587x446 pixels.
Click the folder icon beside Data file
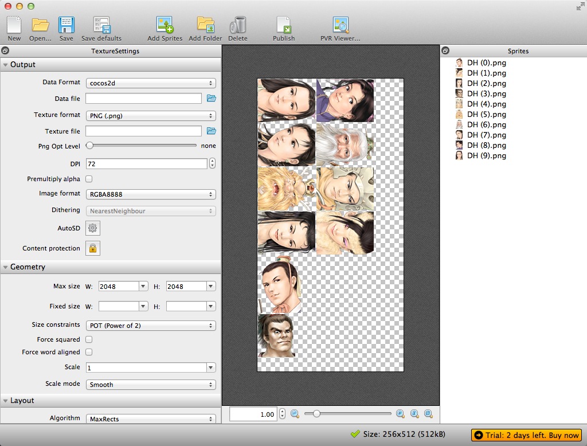211,98
